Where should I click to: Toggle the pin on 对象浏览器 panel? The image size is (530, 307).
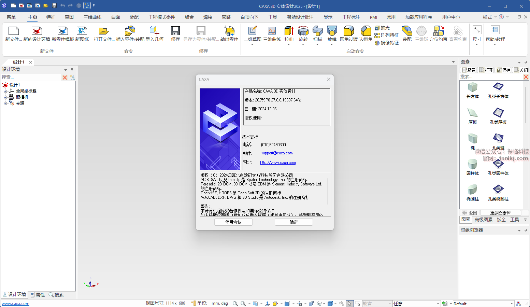[x=526, y=230]
